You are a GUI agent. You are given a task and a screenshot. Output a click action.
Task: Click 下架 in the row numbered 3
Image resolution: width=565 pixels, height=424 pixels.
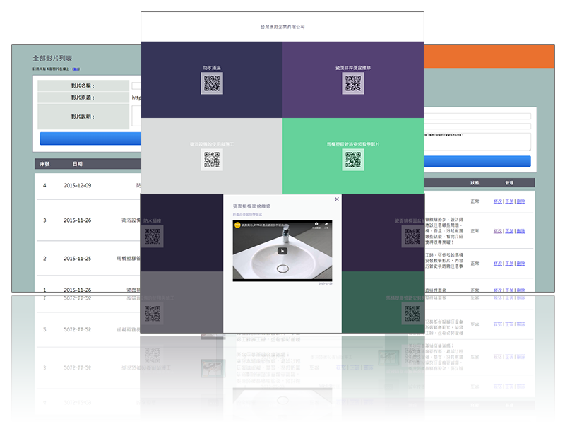click(509, 231)
